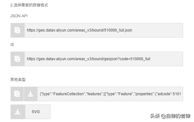Click the 或 separator text
Image resolution: width=194 pixels, height=122 pixels.
(x=12, y=45)
